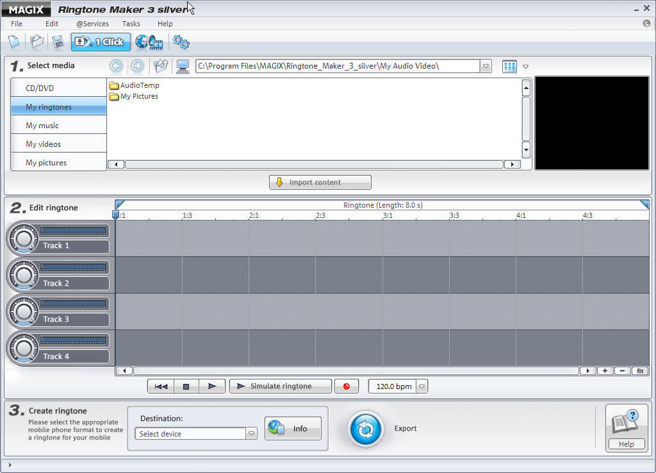Create a new ringtone project
Image resolution: width=656 pixels, height=473 pixels.
(13, 41)
